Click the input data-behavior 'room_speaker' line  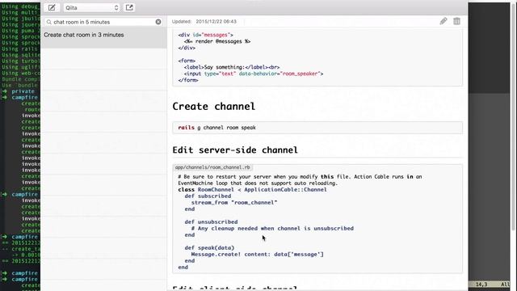pos(254,74)
